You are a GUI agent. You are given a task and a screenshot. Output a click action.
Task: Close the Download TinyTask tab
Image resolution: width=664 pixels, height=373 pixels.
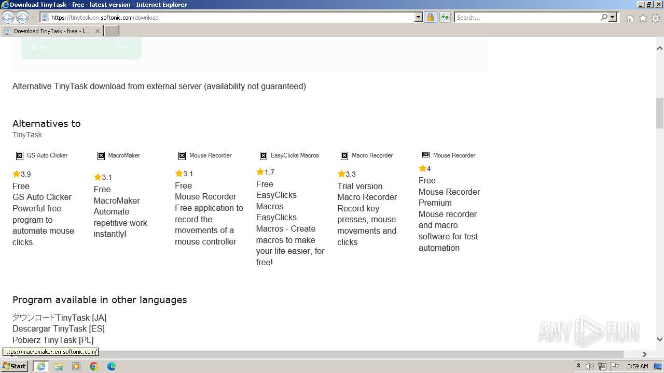click(97, 31)
